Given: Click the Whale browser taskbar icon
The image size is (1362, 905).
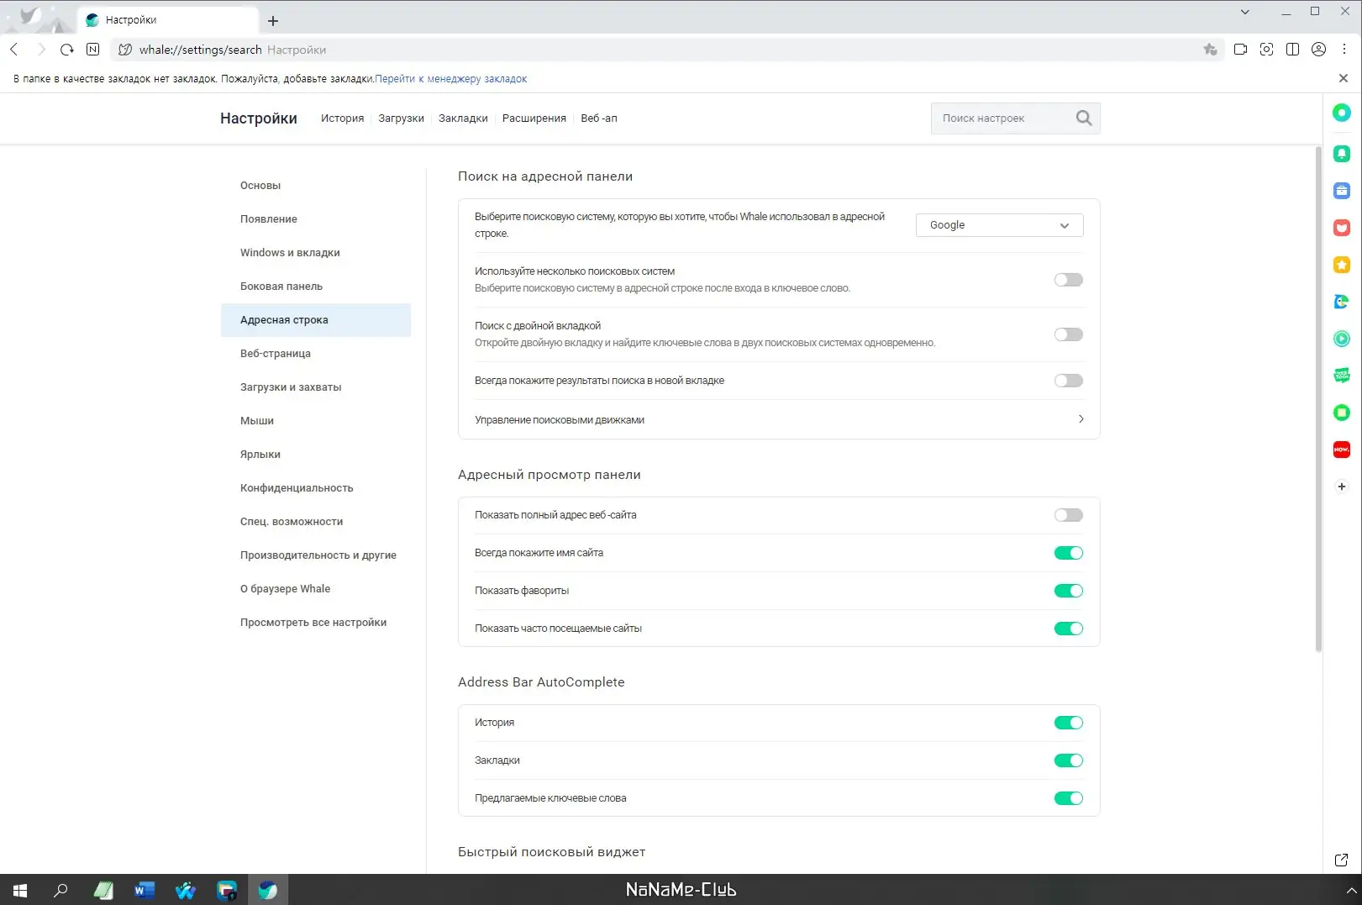Looking at the screenshot, I should point(268,890).
